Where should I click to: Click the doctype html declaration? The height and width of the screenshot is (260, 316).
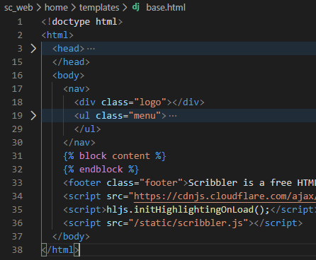click(82, 22)
